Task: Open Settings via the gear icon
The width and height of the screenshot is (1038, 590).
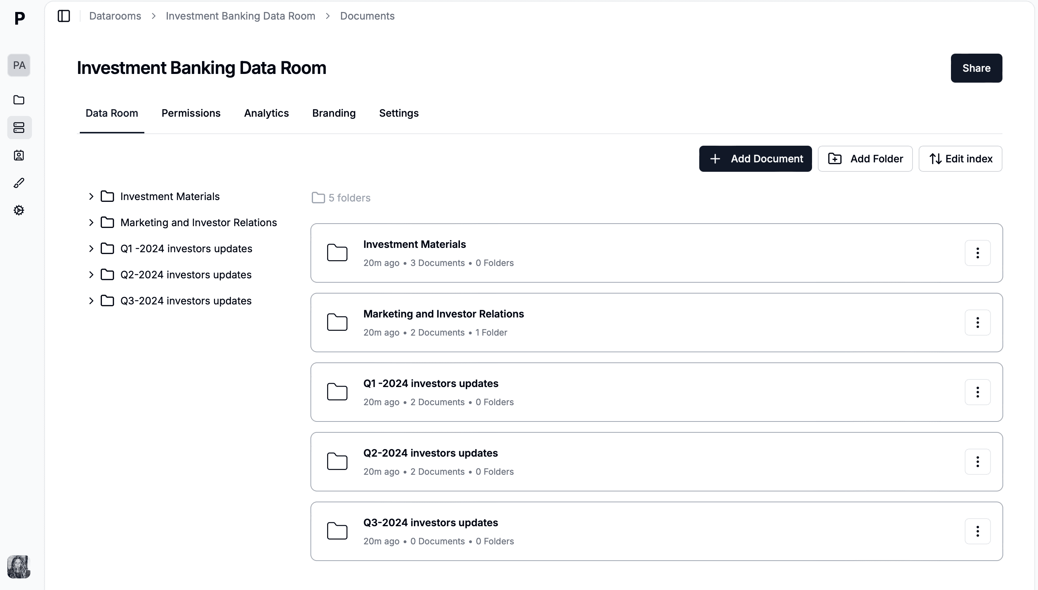Action: pyautogui.click(x=19, y=210)
